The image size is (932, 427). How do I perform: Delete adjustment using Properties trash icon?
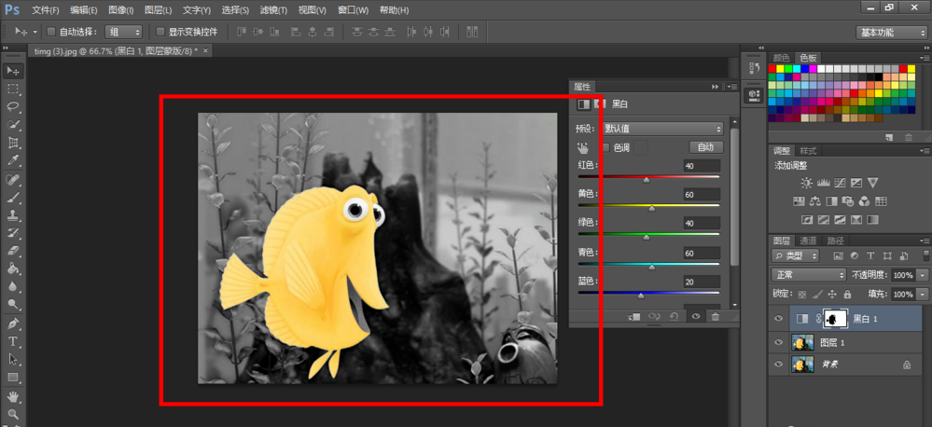(716, 317)
